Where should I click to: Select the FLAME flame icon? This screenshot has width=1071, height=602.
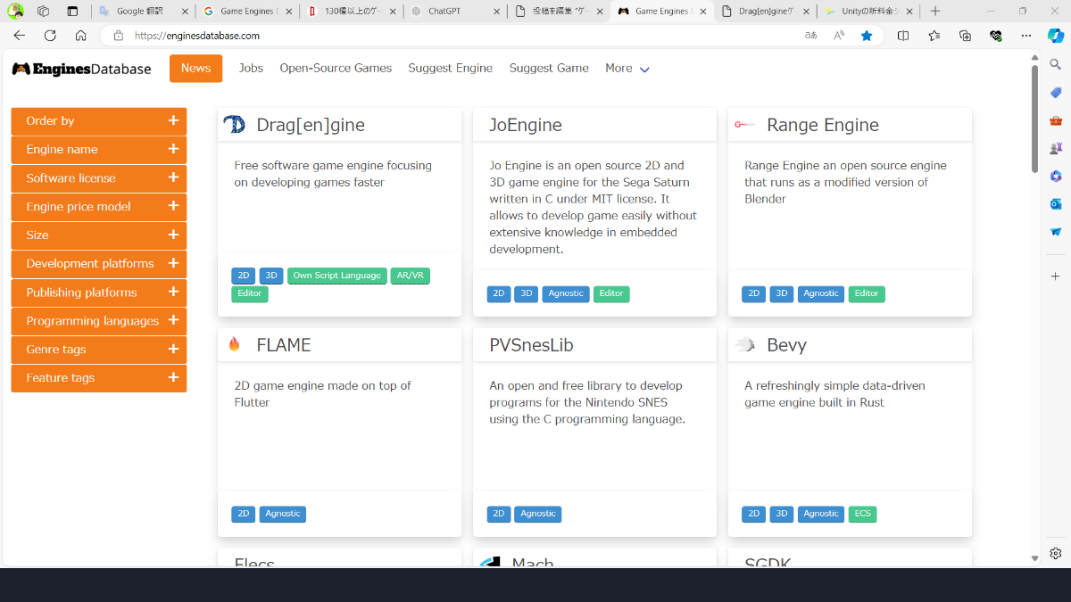pos(234,344)
